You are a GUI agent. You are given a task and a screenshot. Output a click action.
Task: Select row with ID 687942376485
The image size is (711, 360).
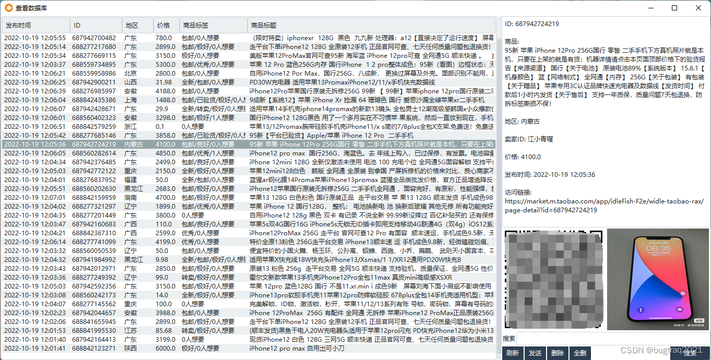click(x=248, y=162)
